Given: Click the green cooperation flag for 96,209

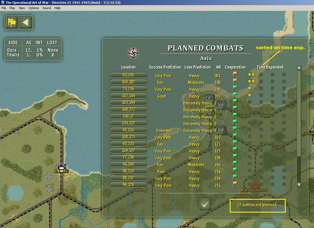Looking at the screenshot, I should pyautogui.click(x=235, y=164).
